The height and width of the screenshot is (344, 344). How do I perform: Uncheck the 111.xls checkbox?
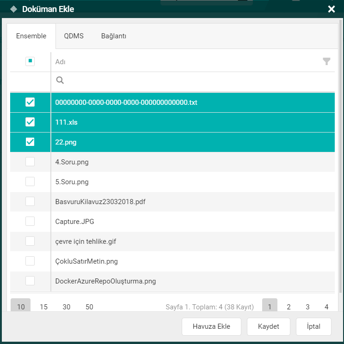click(x=30, y=122)
